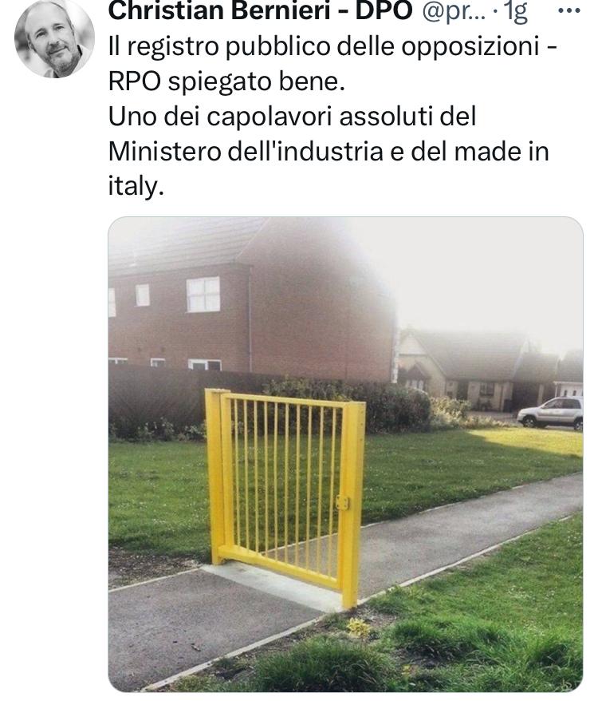Open the tweet via 1g timestamp
This screenshot has width=598, height=701.
point(515,12)
